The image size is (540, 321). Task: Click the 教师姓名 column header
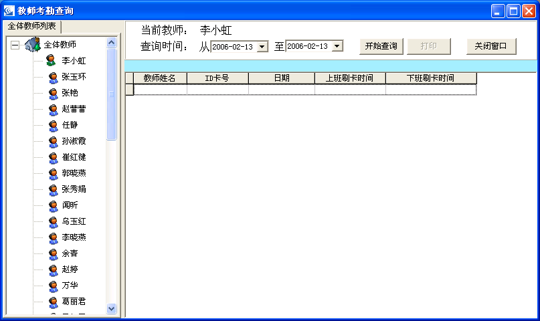pyautogui.click(x=160, y=78)
